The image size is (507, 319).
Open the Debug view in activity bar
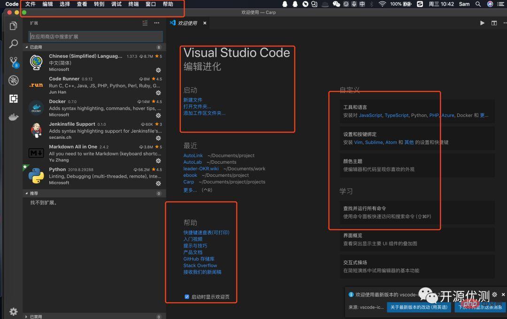[x=13, y=80]
